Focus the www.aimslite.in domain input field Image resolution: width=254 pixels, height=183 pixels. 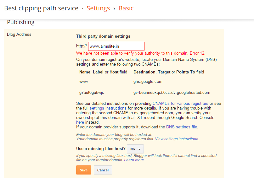[x=116, y=46]
